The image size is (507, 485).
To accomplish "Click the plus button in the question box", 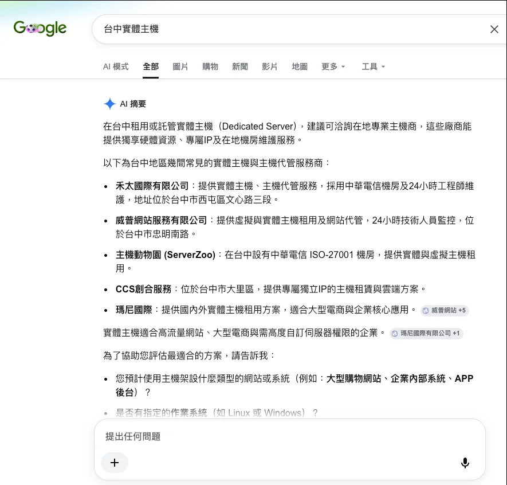I will point(115,463).
